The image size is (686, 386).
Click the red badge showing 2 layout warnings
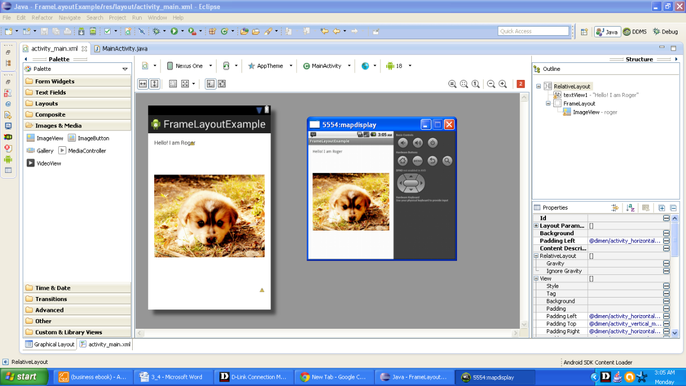[520, 83]
